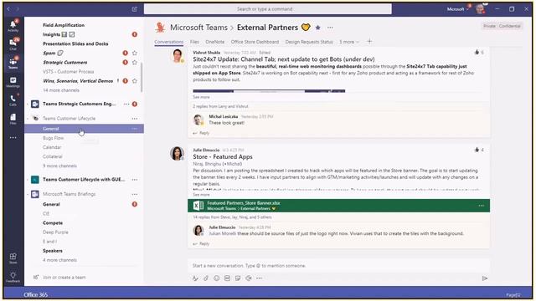The width and height of the screenshot is (536, 301).
Task: Open more compose options ellipsis
Action: click(259, 278)
